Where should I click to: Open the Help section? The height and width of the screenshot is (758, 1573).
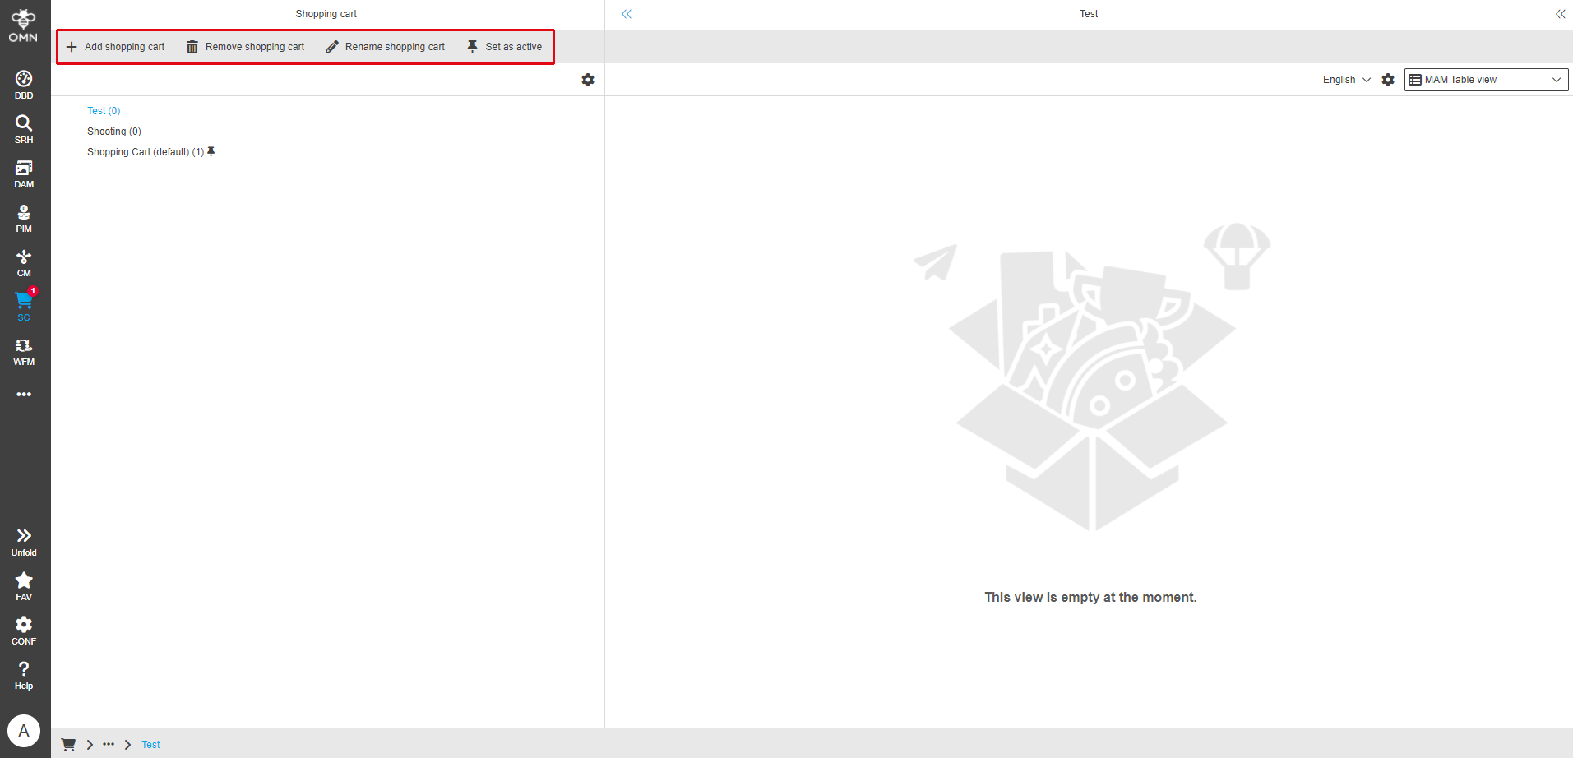(24, 675)
